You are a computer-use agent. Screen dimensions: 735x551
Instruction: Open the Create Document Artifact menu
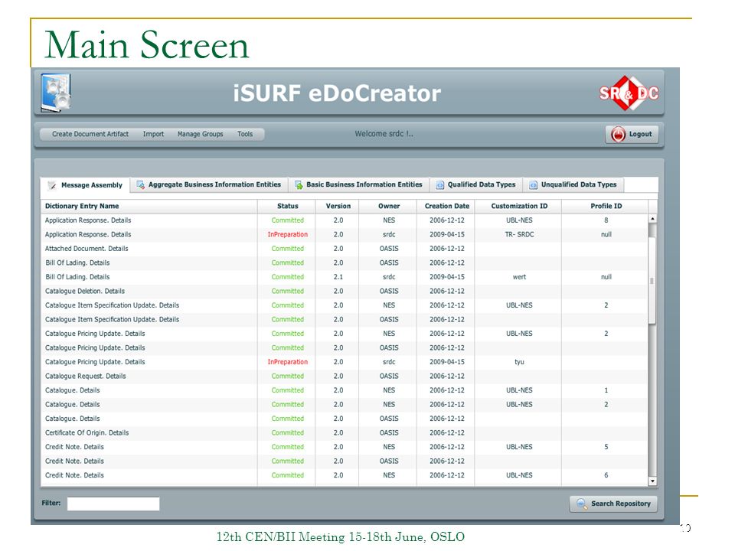90,134
